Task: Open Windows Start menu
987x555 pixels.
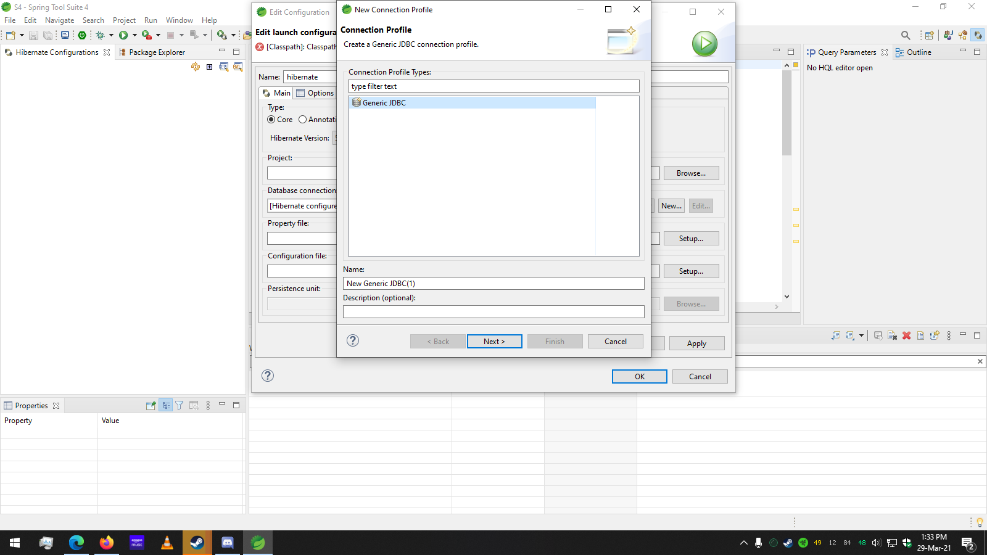Action: (x=15, y=543)
